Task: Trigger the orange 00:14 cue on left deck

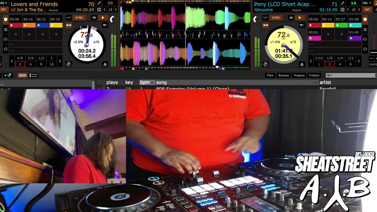Action: pos(29,25)
